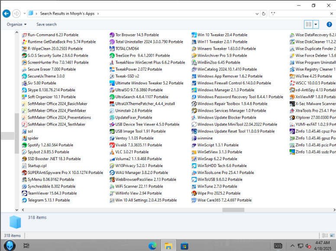Select UltraISO 9.7.6.3860 Portable icon
The width and height of the screenshot is (336, 251).
pos(112,90)
